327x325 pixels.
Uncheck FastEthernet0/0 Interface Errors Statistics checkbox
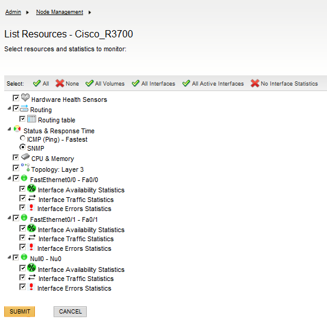tap(22, 207)
